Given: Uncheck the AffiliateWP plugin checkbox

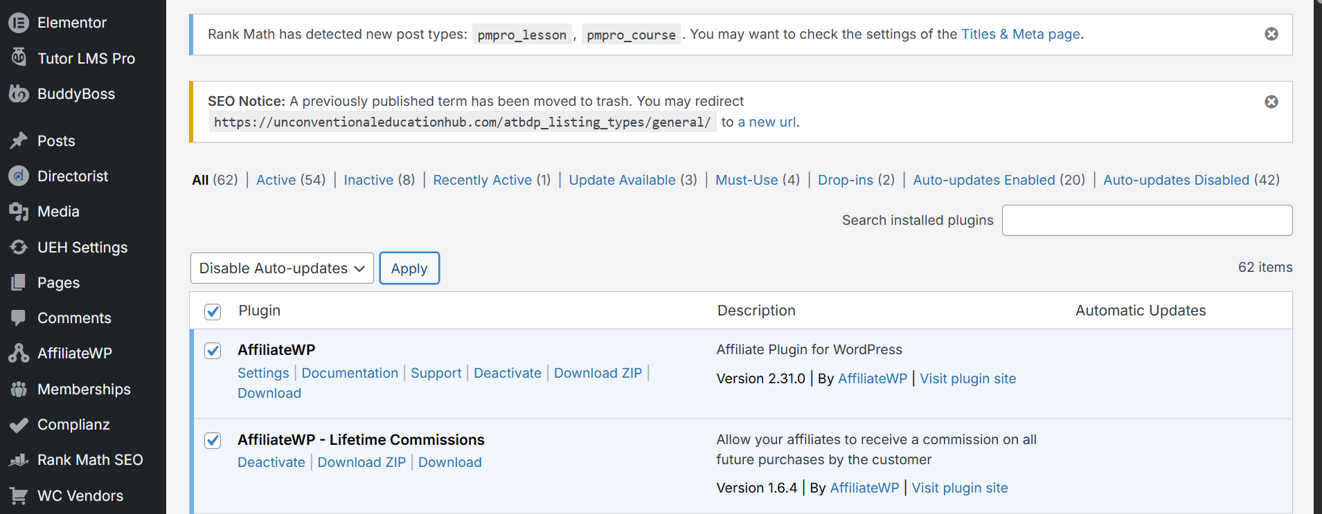Looking at the screenshot, I should coord(213,351).
